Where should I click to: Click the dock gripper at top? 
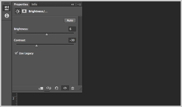coord(6,3)
